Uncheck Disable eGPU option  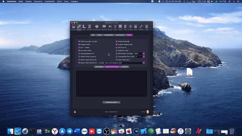pos(79,45)
